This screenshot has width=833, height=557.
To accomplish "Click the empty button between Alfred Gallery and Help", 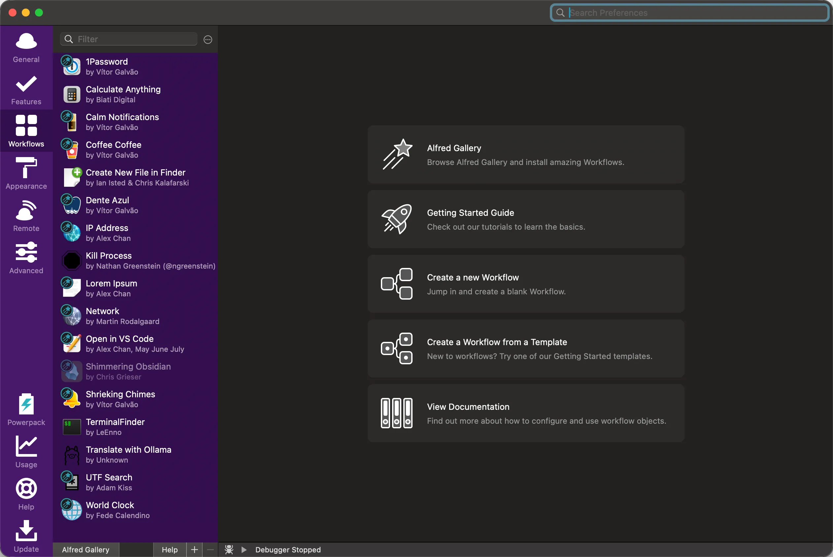I will [x=136, y=549].
